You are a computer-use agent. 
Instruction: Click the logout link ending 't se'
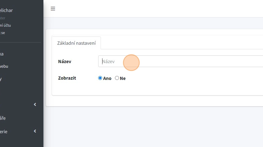2,32
